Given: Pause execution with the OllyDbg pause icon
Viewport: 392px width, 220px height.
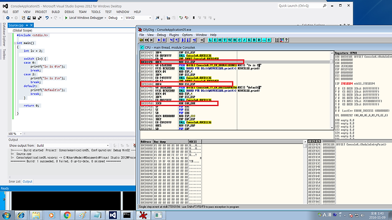Looking at the screenshot, I should (x=164, y=40).
